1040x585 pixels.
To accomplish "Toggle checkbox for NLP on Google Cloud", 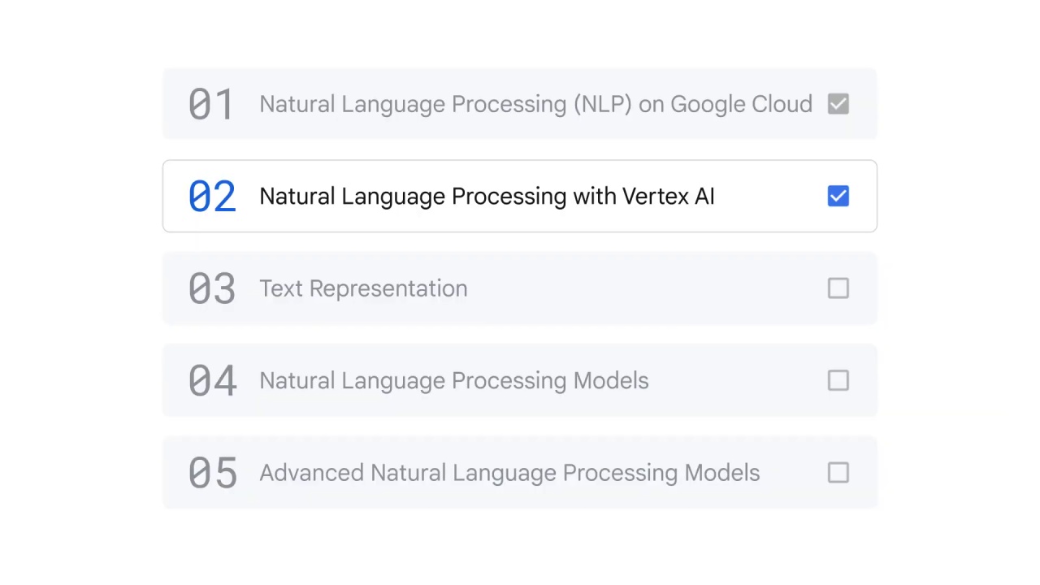I will pyautogui.click(x=838, y=104).
